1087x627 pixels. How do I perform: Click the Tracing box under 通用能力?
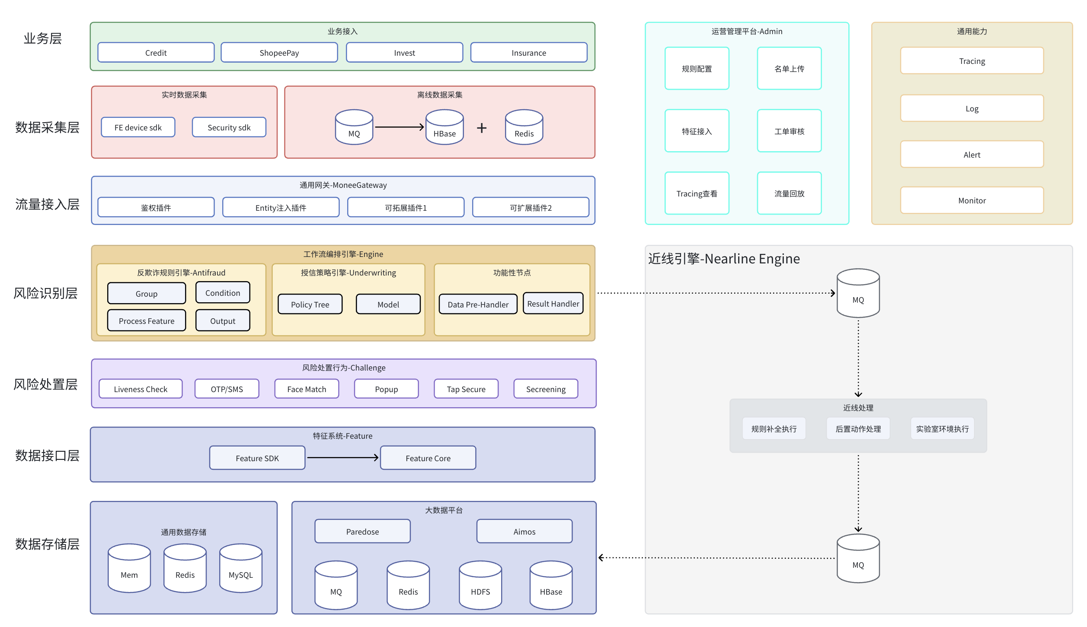tap(972, 60)
